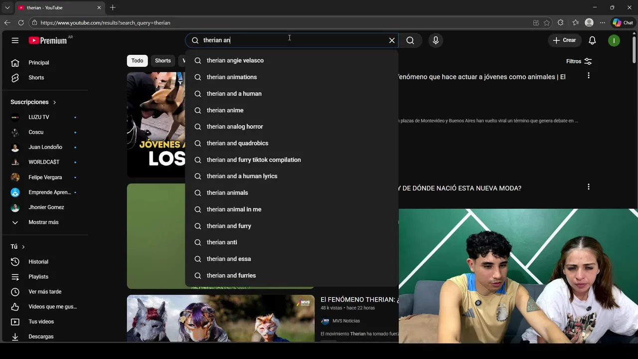Open the notifications bell

click(592, 40)
